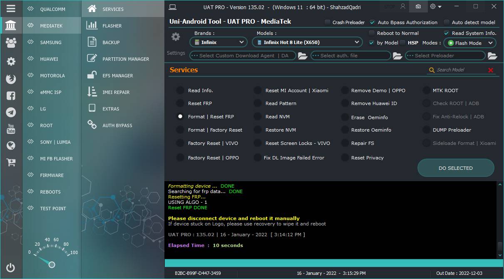The image size is (504, 279).
Task: Toggle Auto Bpass Authorization checkbox
Action: [x=372, y=22]
